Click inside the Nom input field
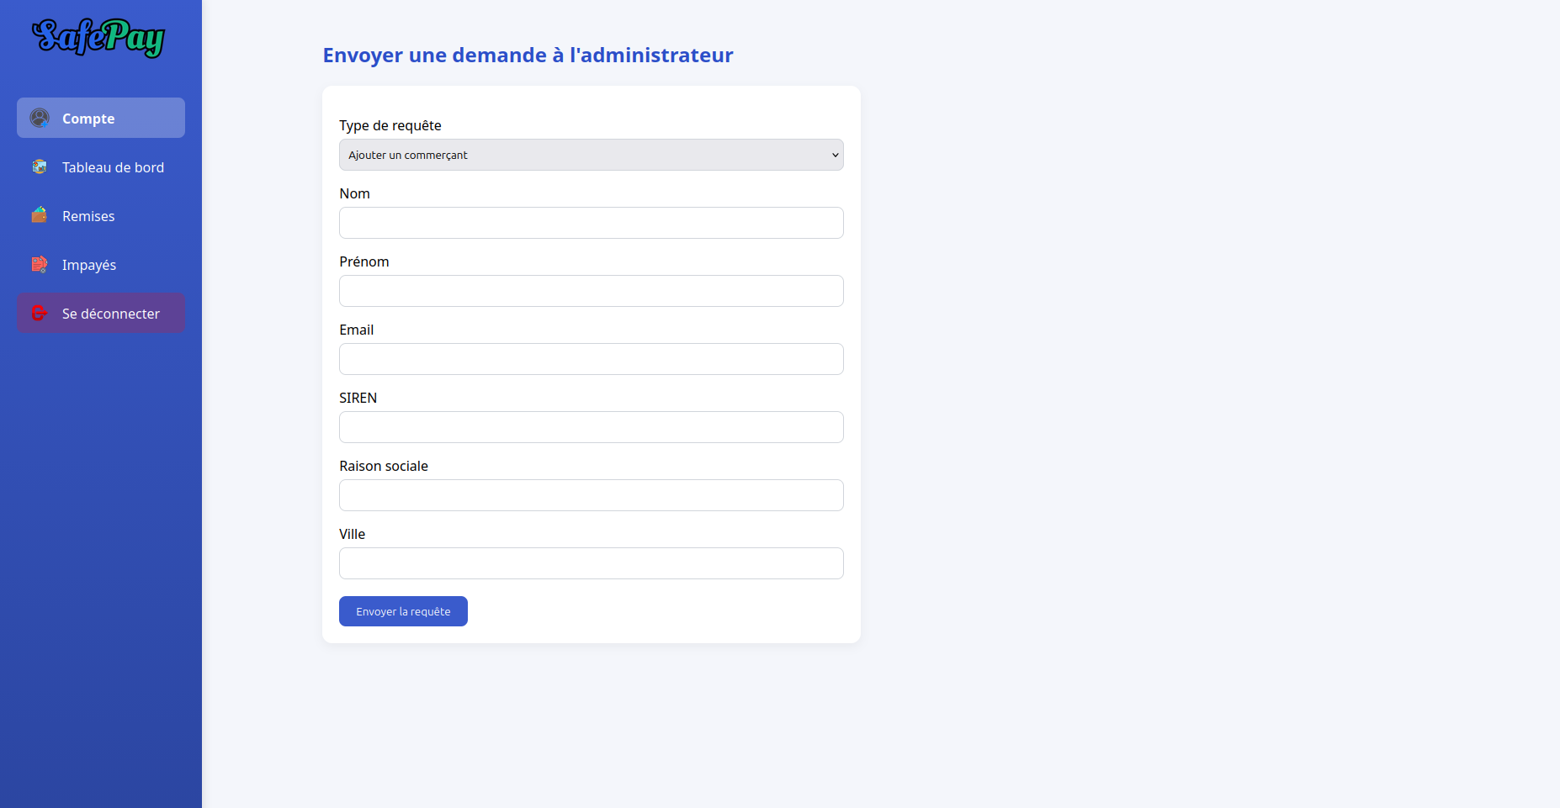 point(591,223)
